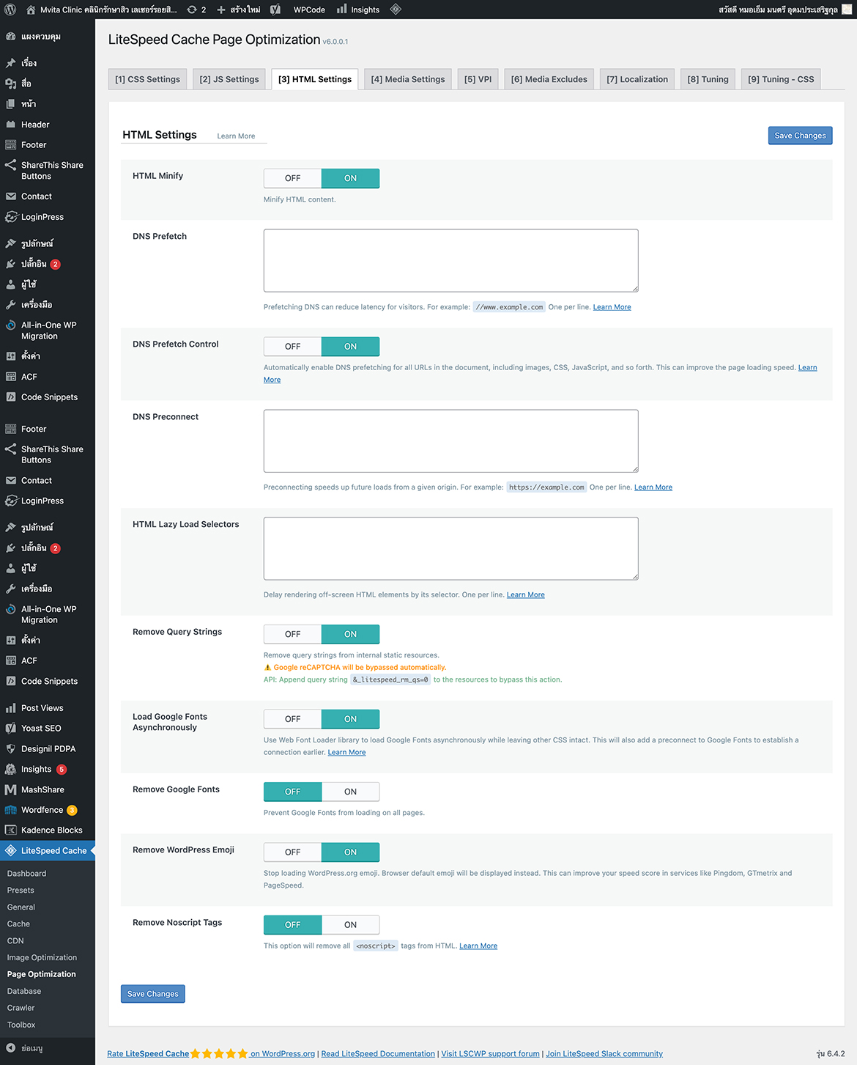Switch to [8] Tuning tab
857x1065 pixels.
pos(708,79)
